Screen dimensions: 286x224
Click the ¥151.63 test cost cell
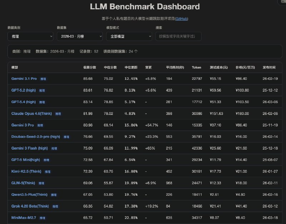(x=216, y=113)
